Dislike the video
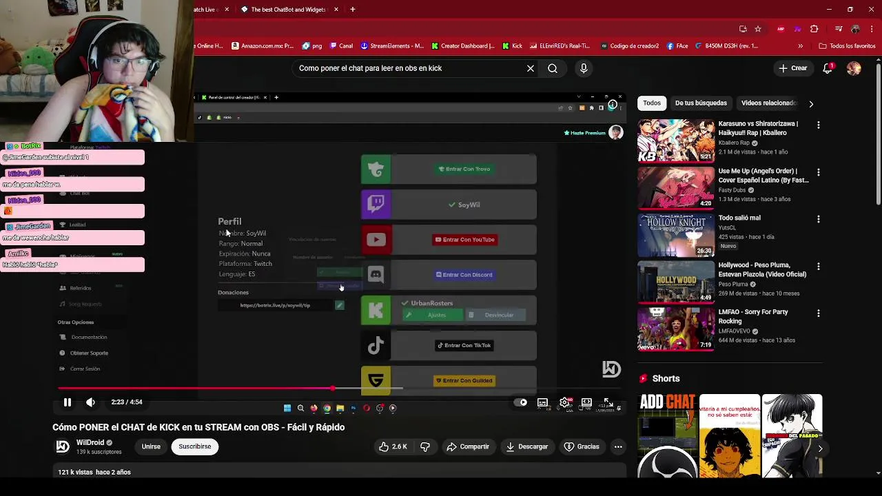 425,446
